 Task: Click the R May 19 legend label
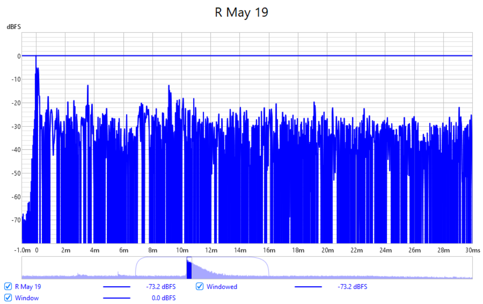click(28, 287)
